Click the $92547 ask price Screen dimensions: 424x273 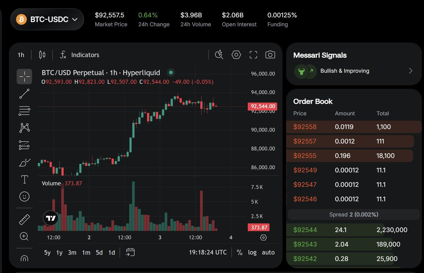[305, 184]
